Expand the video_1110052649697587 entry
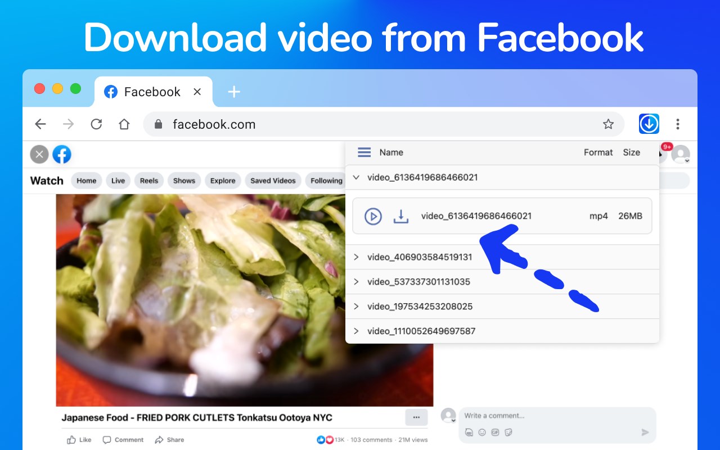This screenshot has width=720, height=450. pos(356,331)
